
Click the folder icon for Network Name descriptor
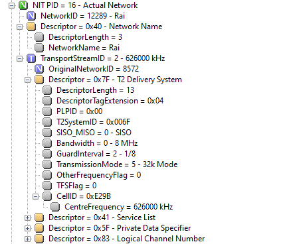click(x=31, y=27)
